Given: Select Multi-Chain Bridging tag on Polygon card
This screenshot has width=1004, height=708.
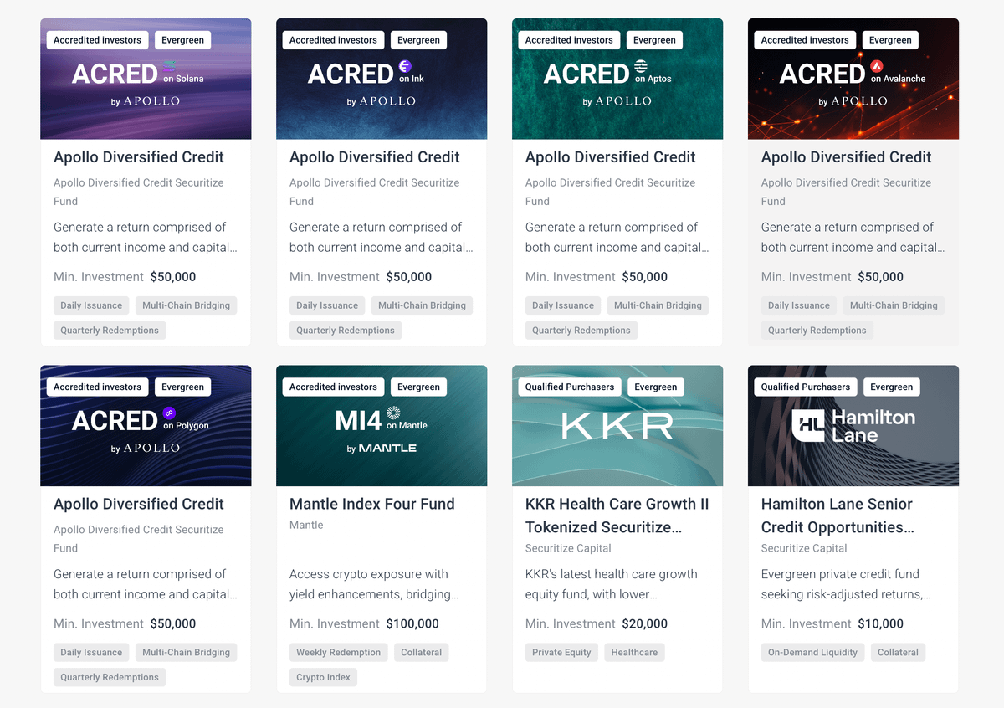Looking at the screenshot, I should coord(186,652).
